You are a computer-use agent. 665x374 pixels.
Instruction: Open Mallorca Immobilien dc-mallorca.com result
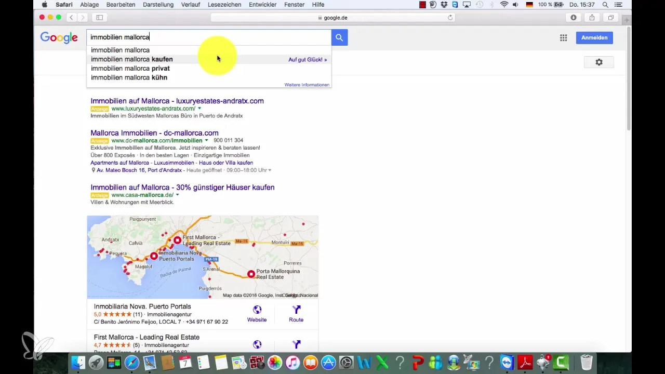pyautogui.click(x=154, y=133)
